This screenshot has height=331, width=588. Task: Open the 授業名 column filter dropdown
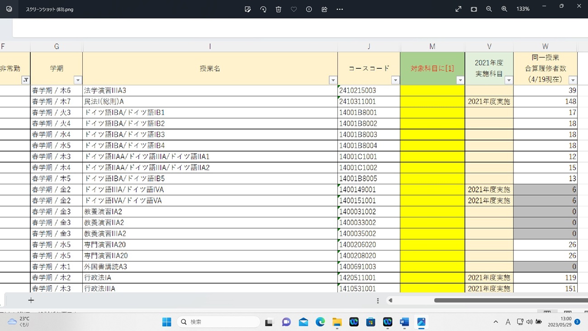click(333, 80)
